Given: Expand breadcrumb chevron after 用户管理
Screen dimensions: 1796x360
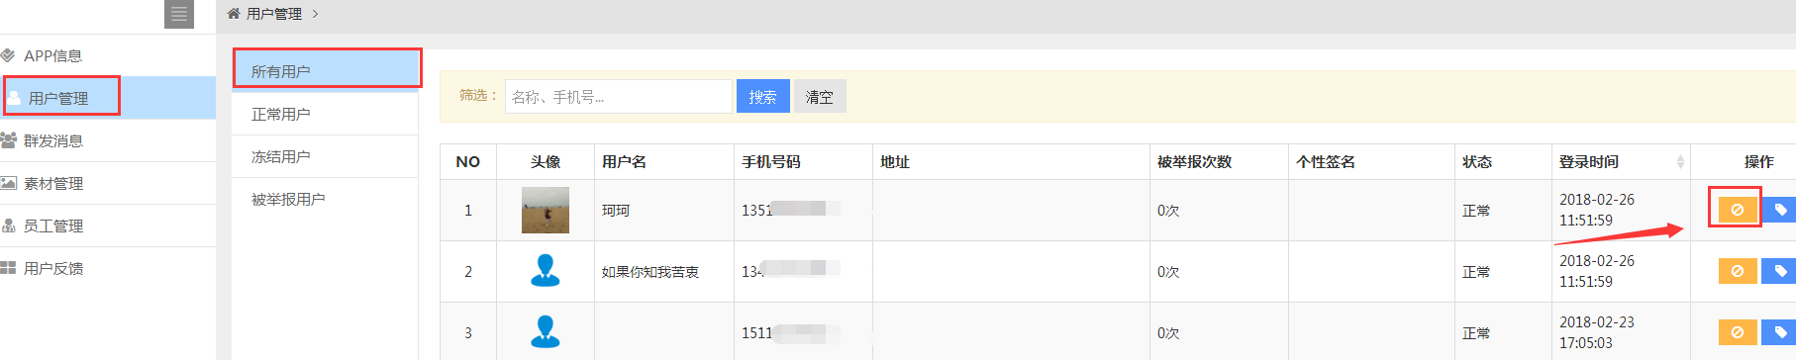Looking at the screenshot, I should [315, 14].
